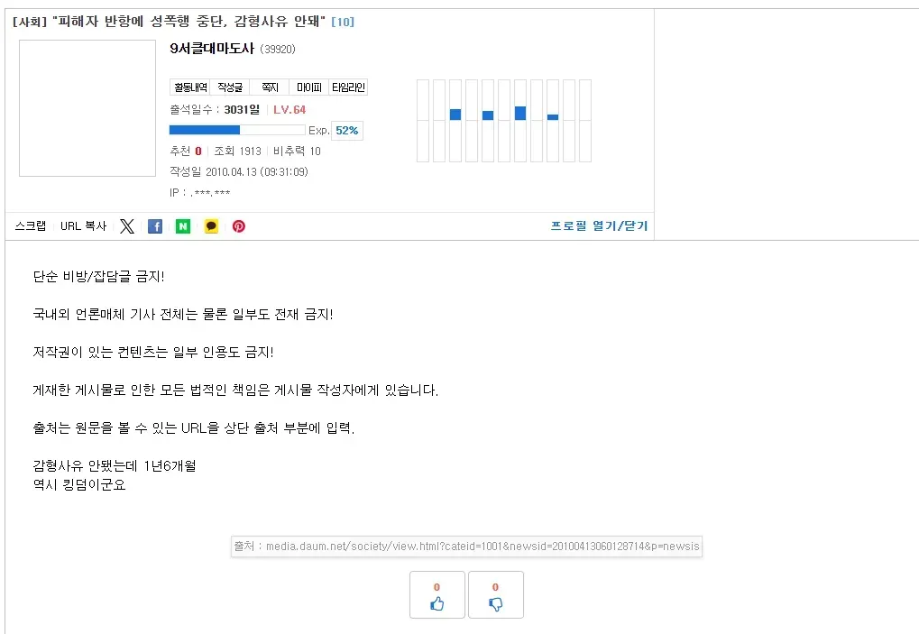919x634 pixels.
Task: Click the 출처 media.daum.net source URL field
Action: pos(466,547)
